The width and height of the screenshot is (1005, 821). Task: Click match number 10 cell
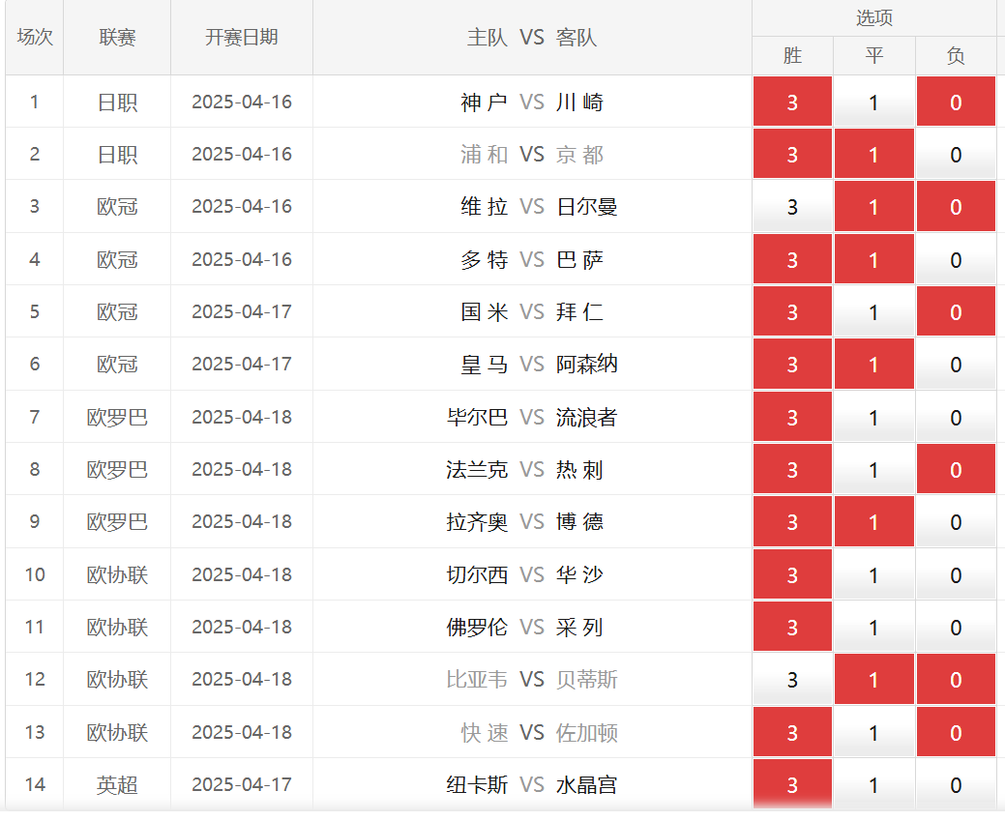coord(35,574)
